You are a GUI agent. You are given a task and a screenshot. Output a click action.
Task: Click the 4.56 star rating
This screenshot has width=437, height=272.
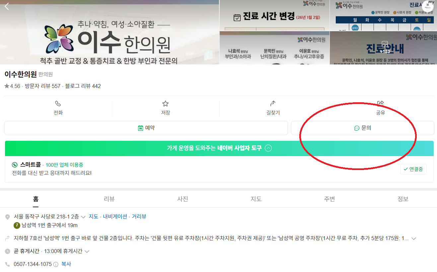(x=12, y=86)
